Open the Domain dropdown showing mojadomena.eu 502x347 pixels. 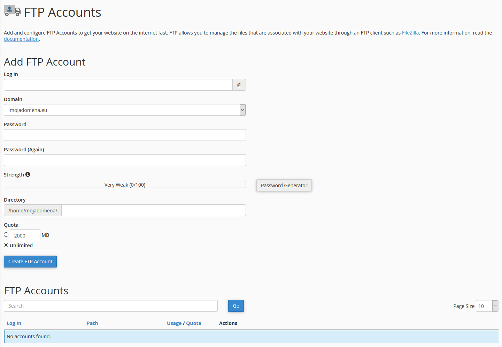click(125, 110)
